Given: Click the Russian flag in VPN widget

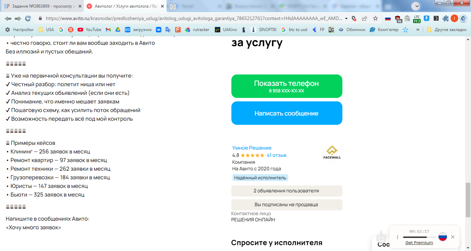Looking at the screenshot, I should point(443,237).
